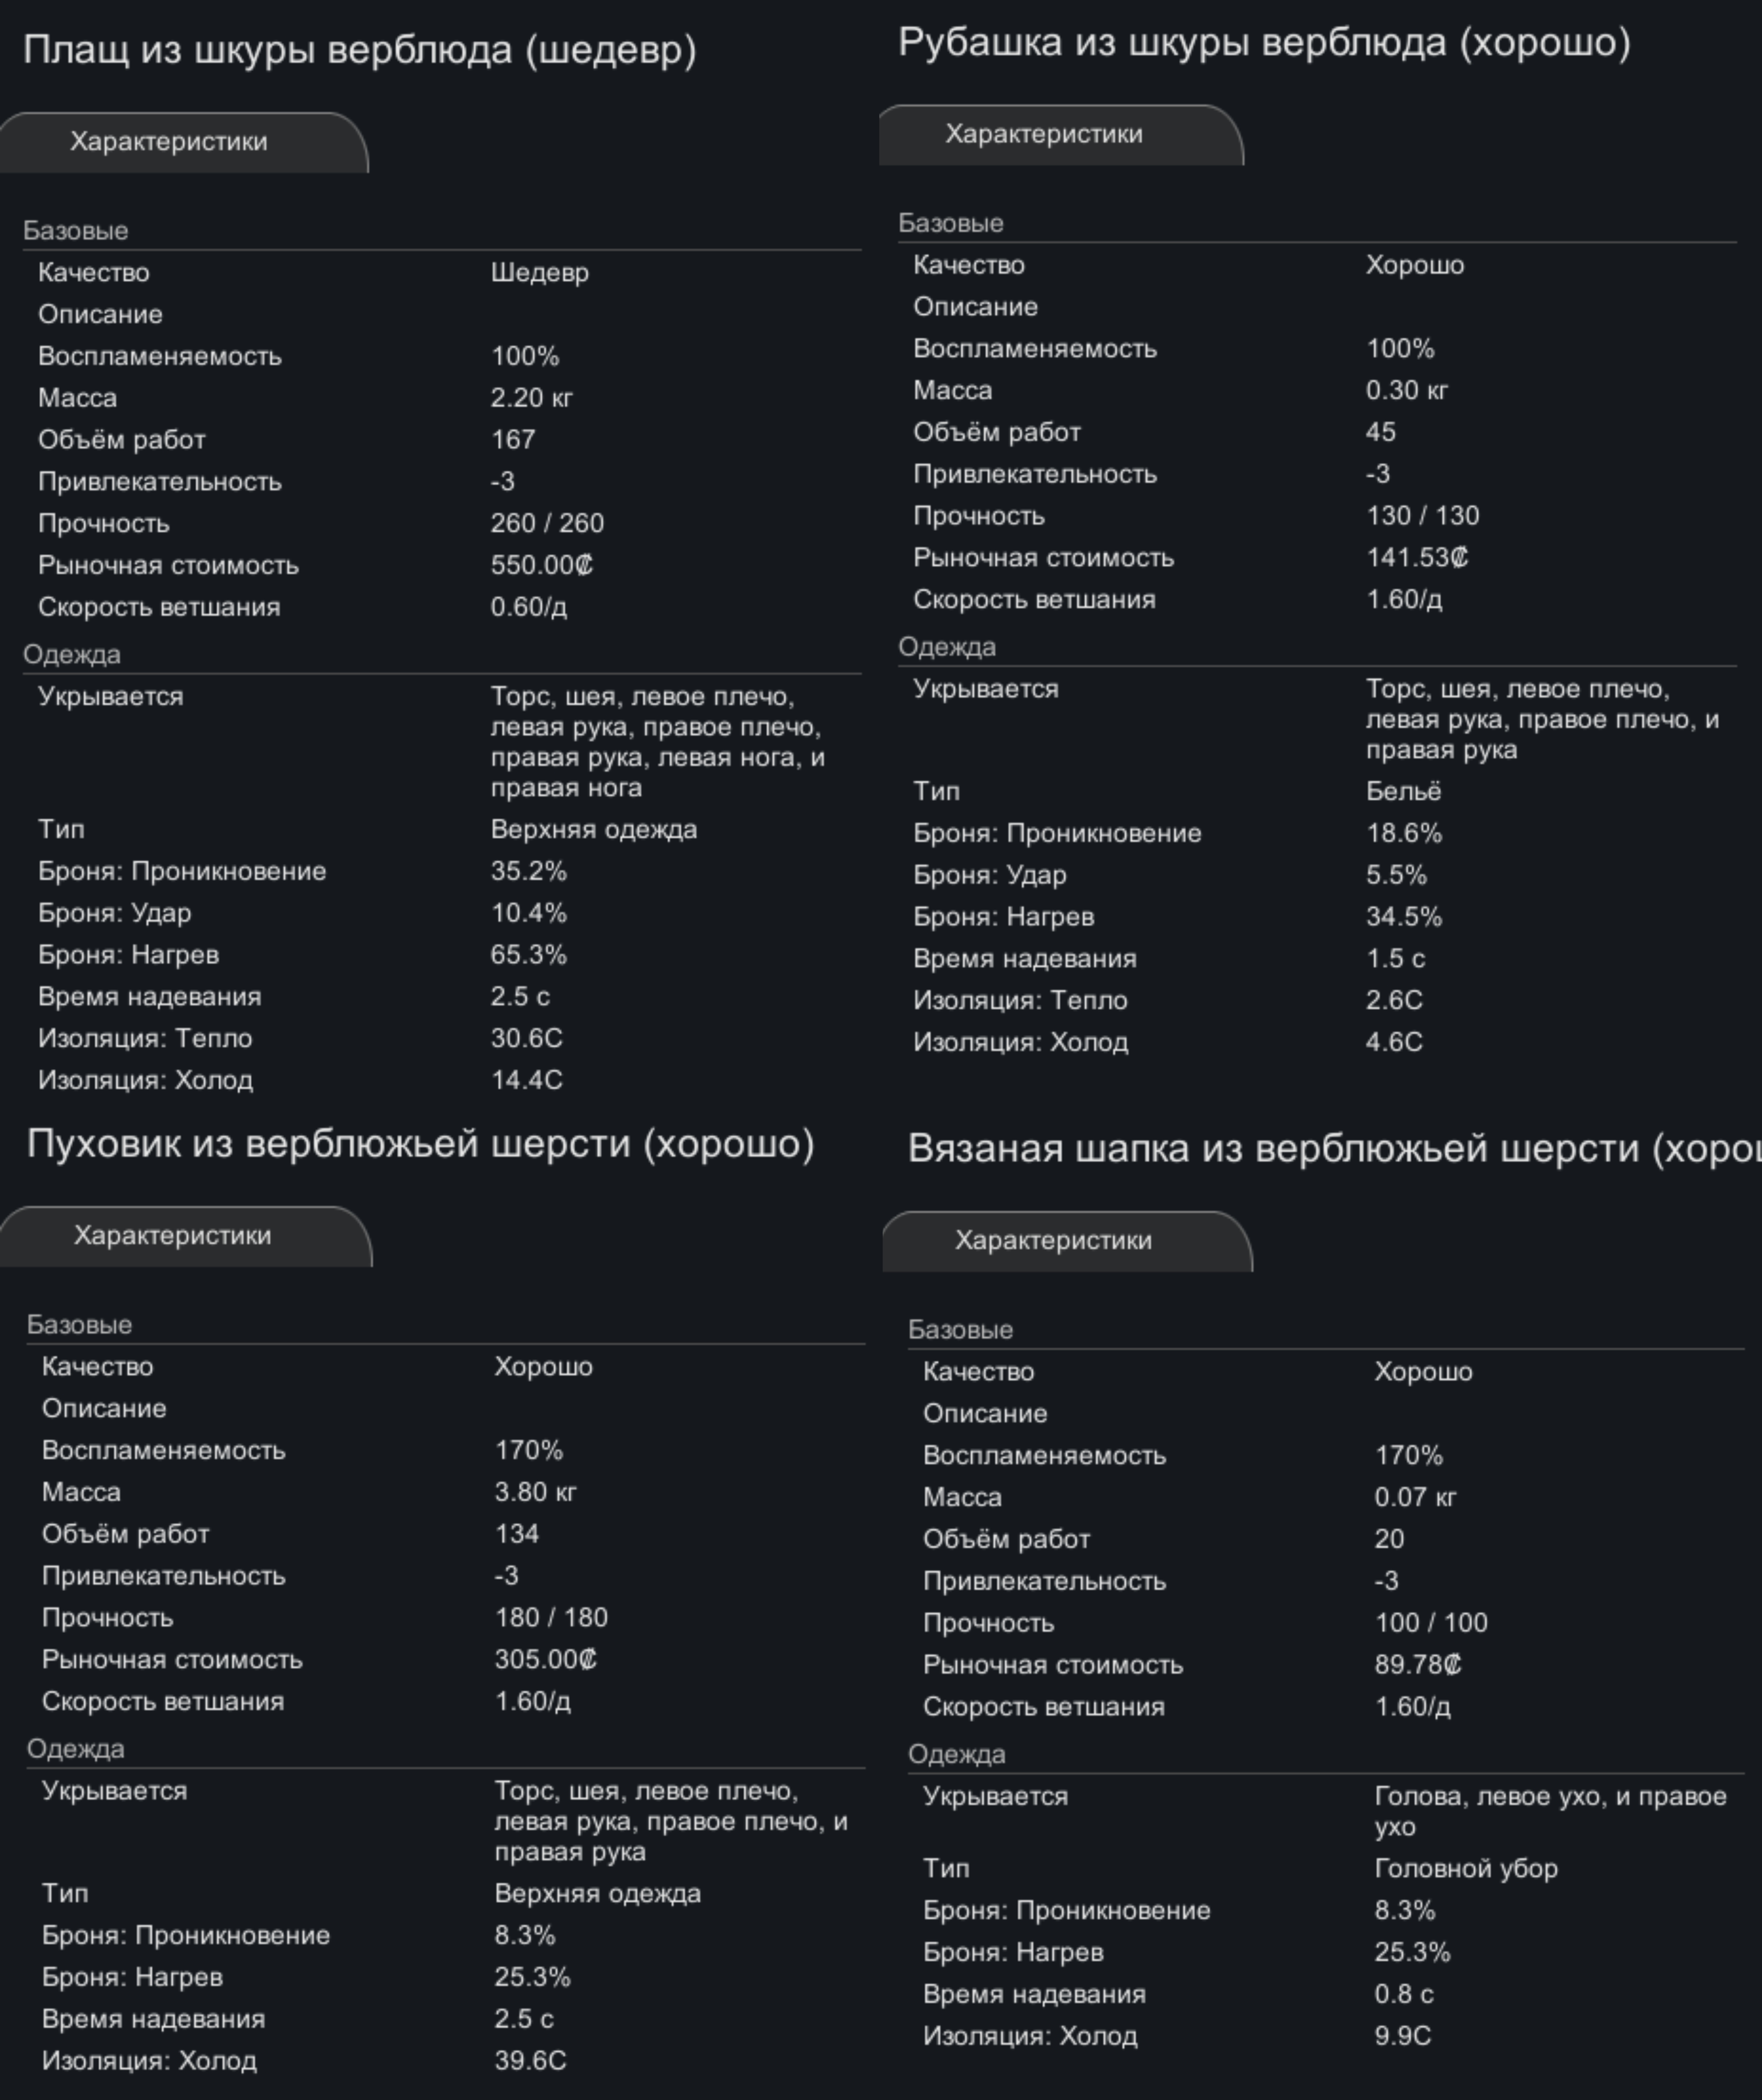
Task: Select the Объём работ row showing 134
Action: click(x=444, y=1535)
